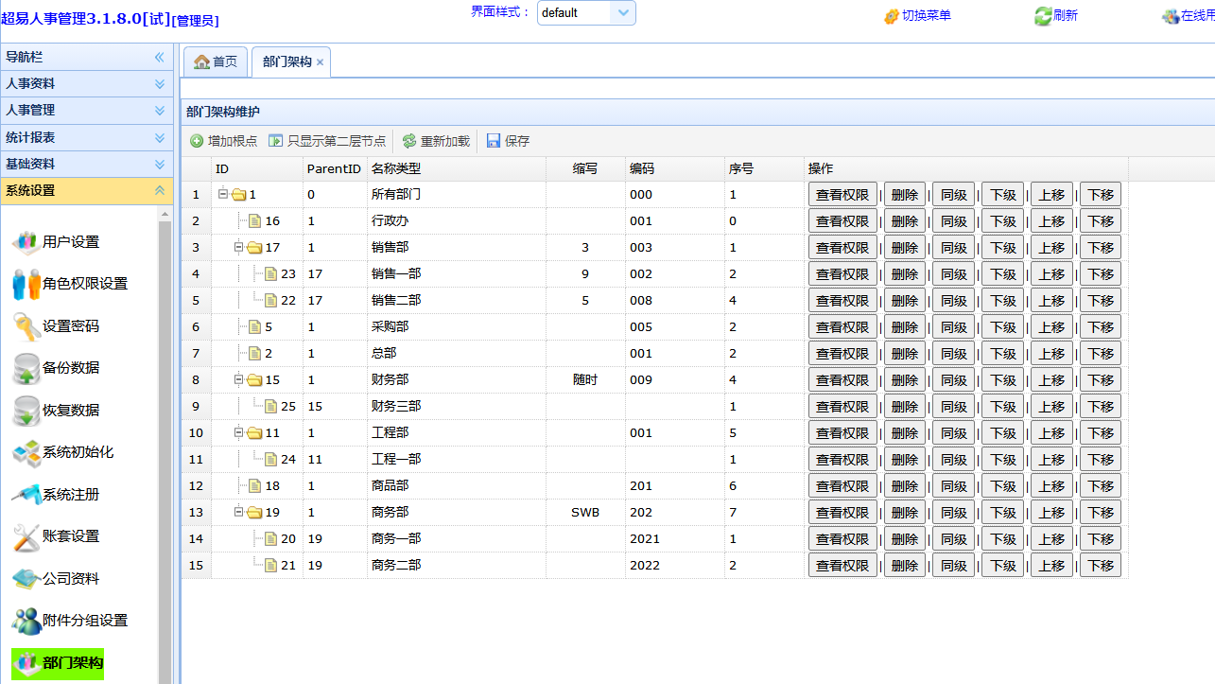This screenshot has width=1215, height=684.
Task: Click the 设置密码 key icon
Action: (x=26, y=326)
